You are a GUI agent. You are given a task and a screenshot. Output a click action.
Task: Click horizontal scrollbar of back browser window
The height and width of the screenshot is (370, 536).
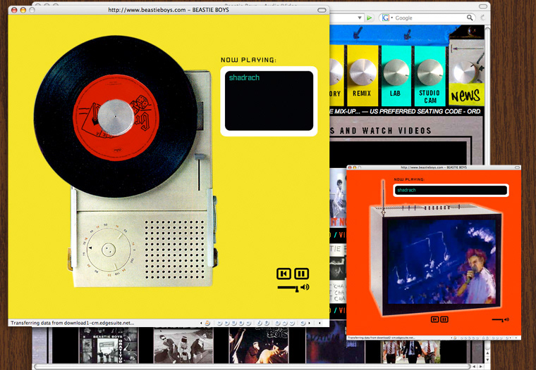(253, 366)
